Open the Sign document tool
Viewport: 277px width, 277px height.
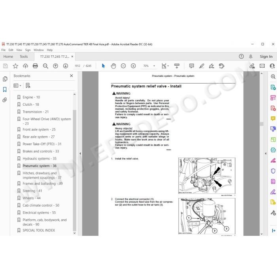click(x=211, y=66)
